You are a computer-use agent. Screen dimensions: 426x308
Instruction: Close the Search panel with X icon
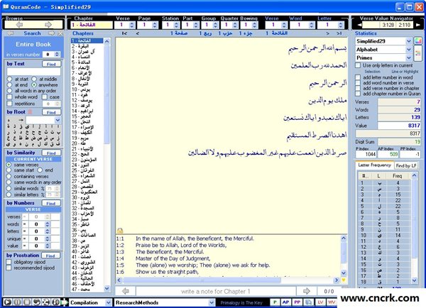[x=59, y=33]
